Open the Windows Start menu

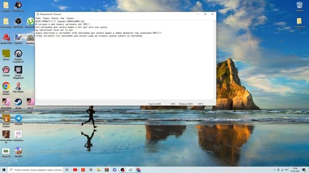tap(4, 170)
